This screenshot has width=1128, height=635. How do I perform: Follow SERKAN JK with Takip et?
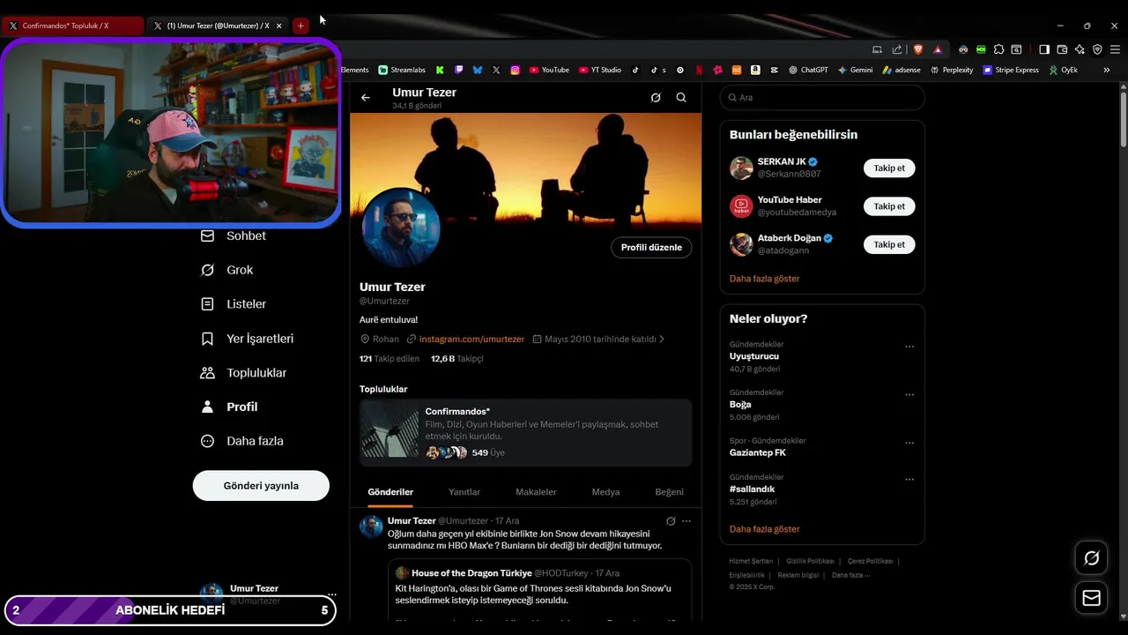coord(889,168)
